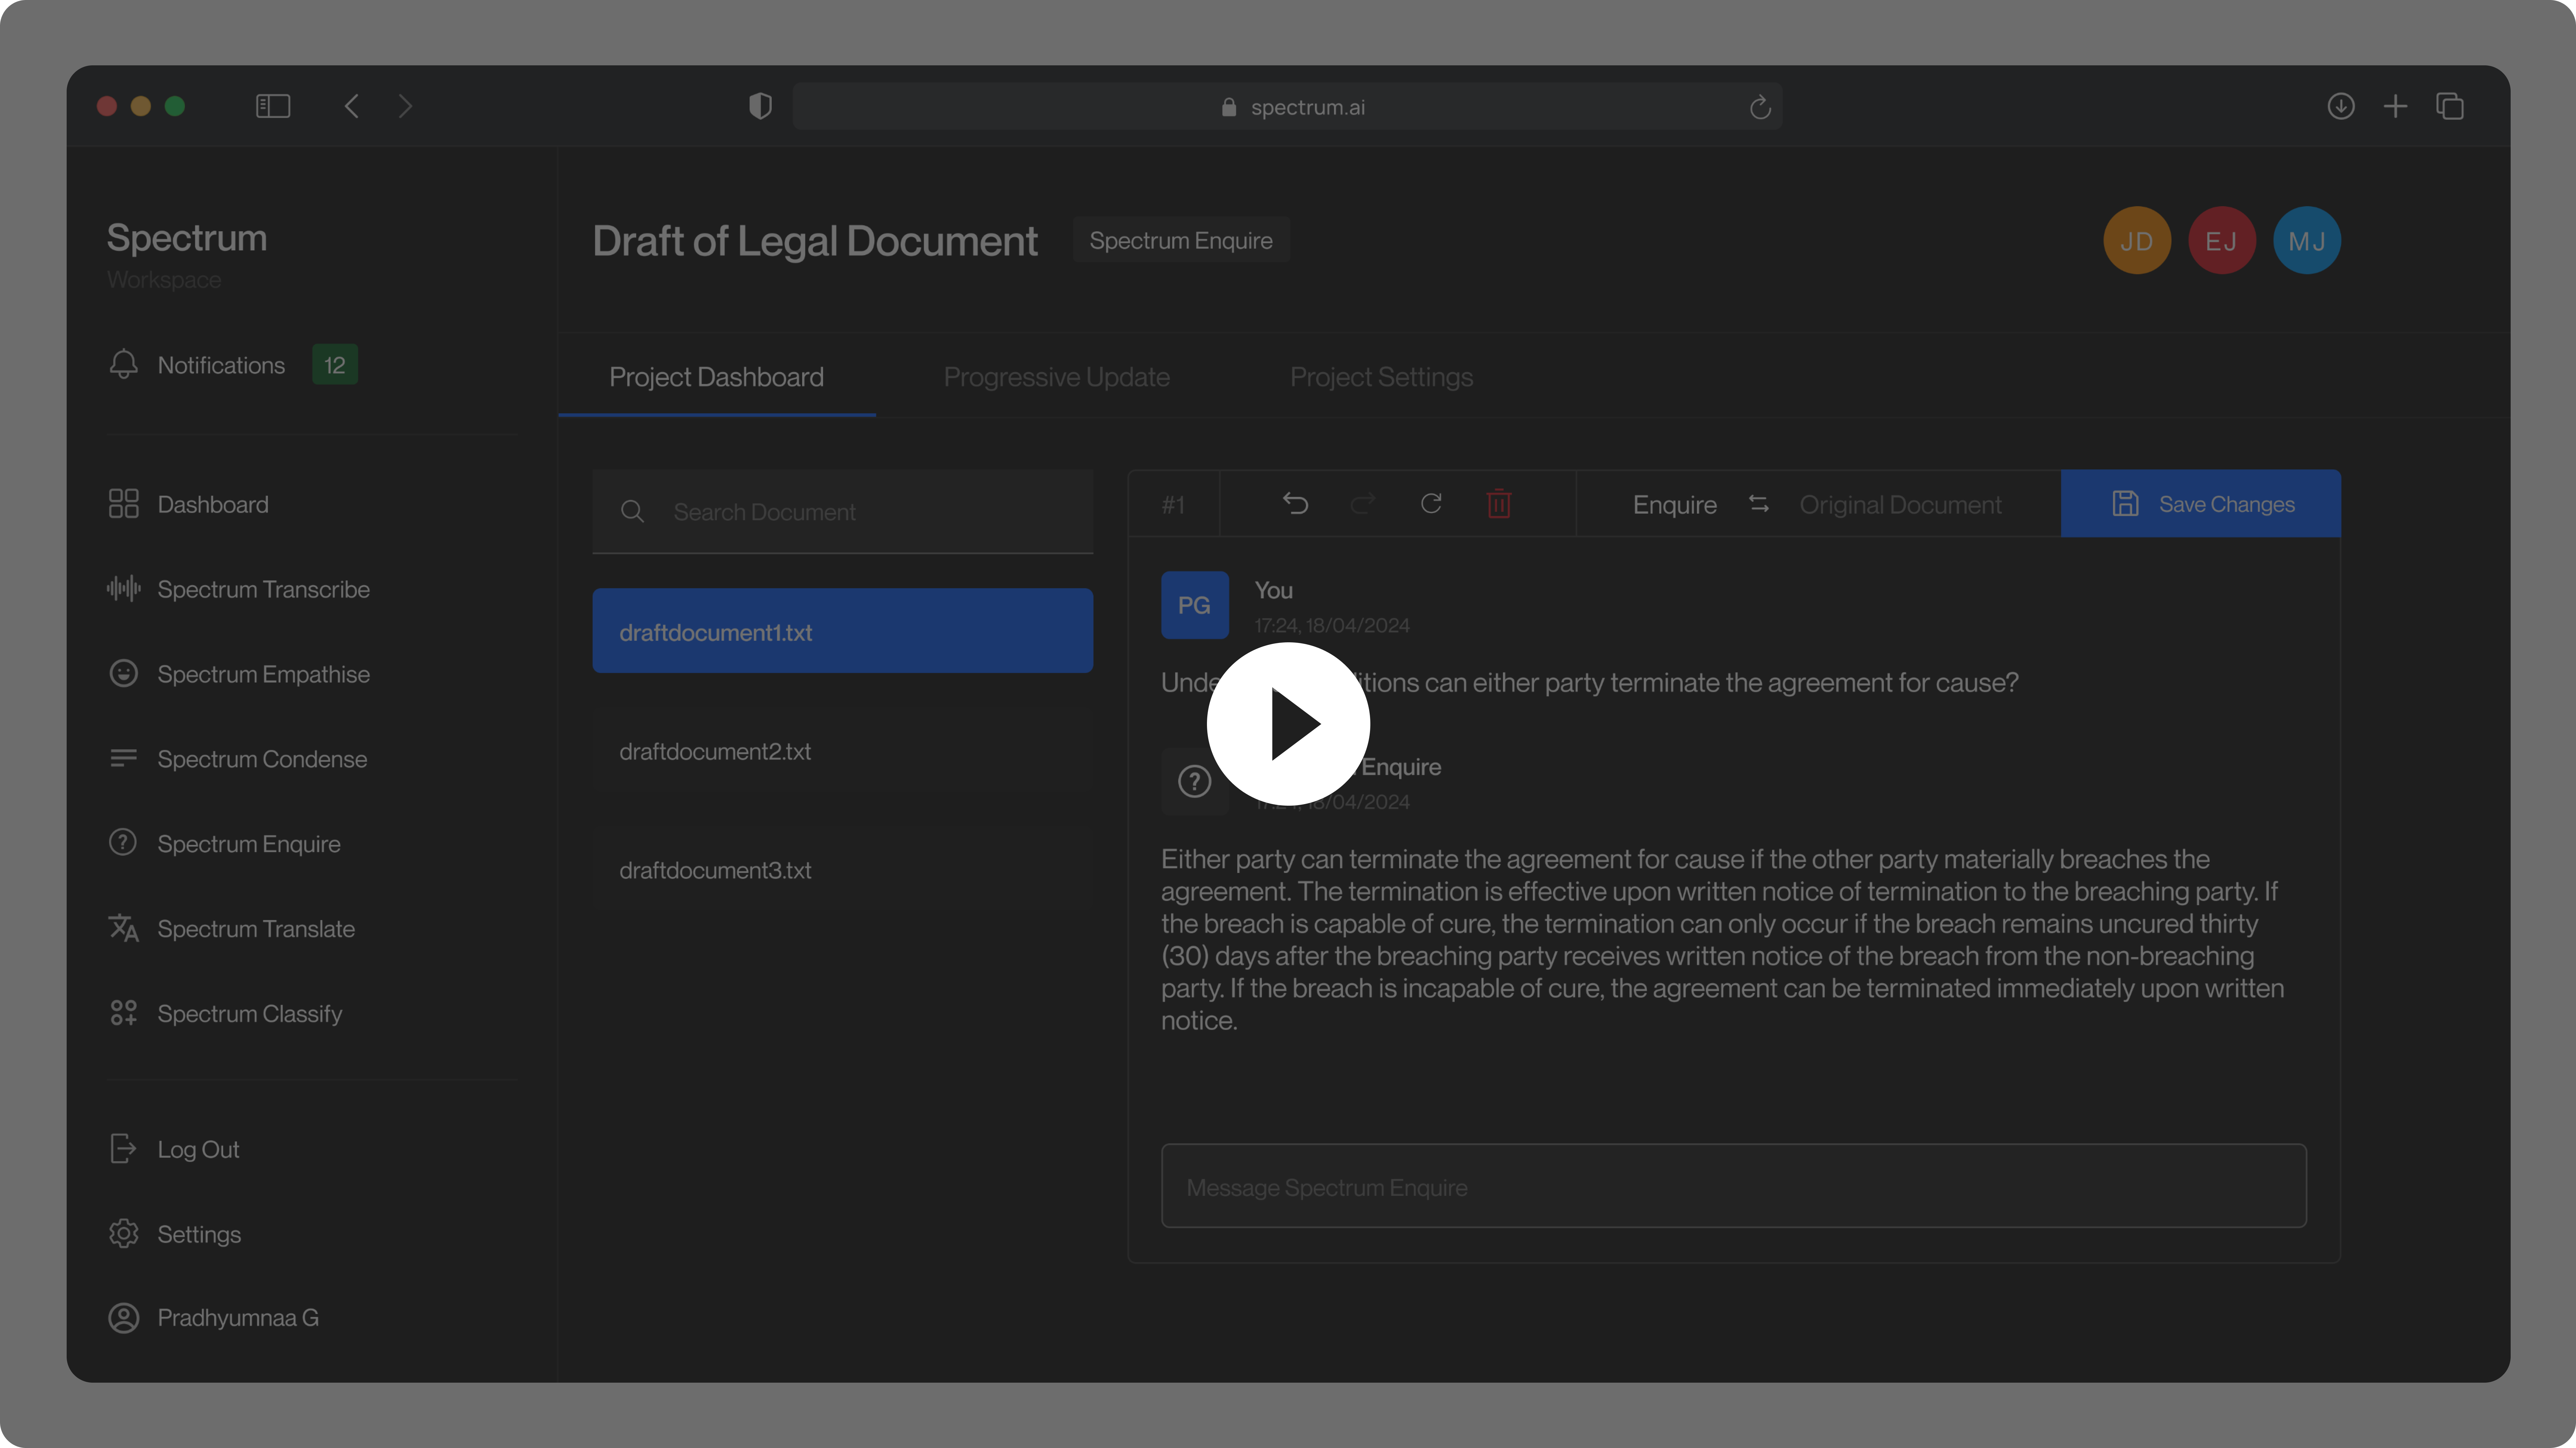
Task: Click the notifications bell icon
Action: point(124,364)
